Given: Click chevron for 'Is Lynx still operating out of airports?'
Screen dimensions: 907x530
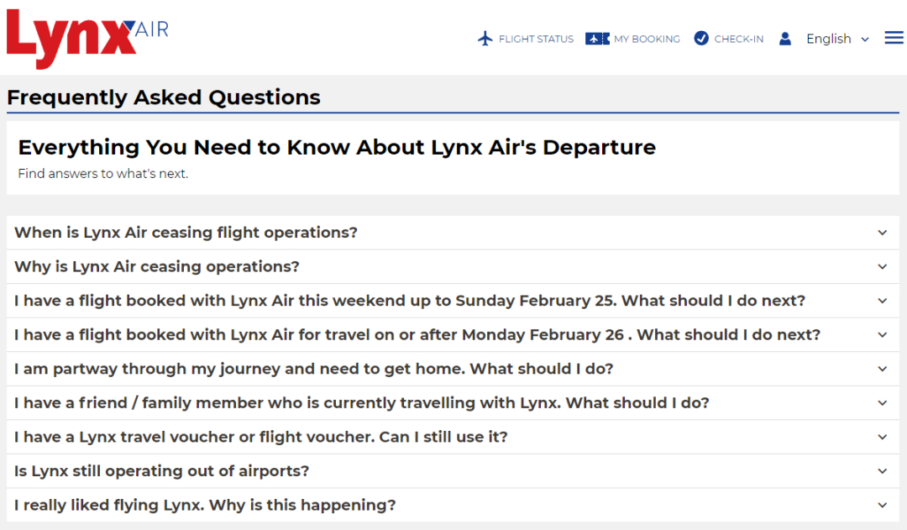Looking at the screenshot, I should (882, 471).
